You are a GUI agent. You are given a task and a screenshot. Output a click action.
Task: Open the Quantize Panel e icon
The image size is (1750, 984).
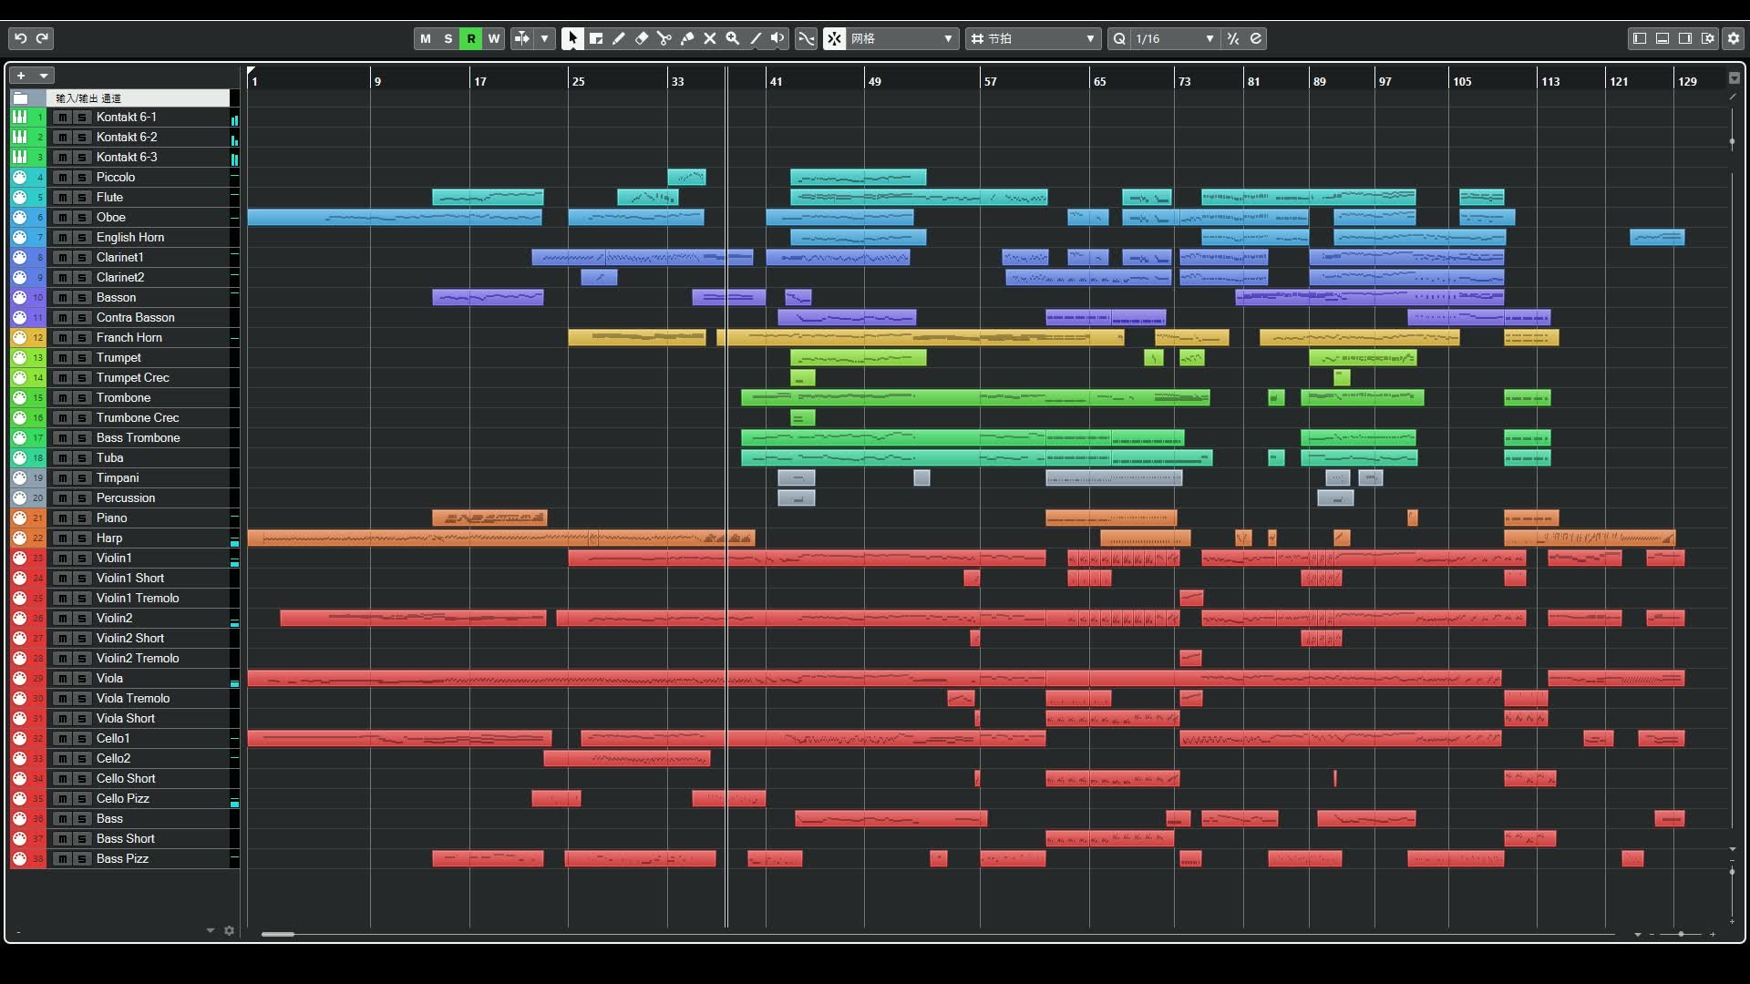point(1256,38)
